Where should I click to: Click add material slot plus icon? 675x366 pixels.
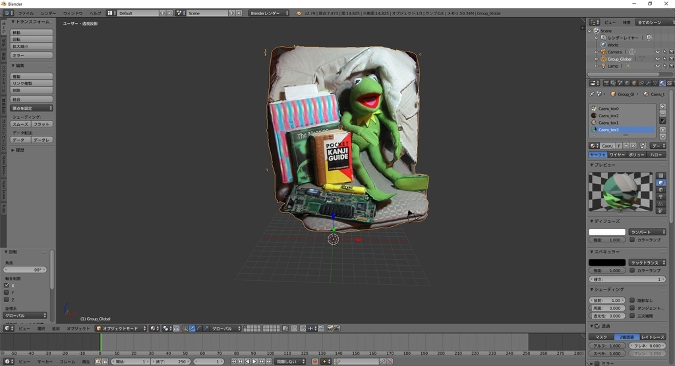click(662, 106)
